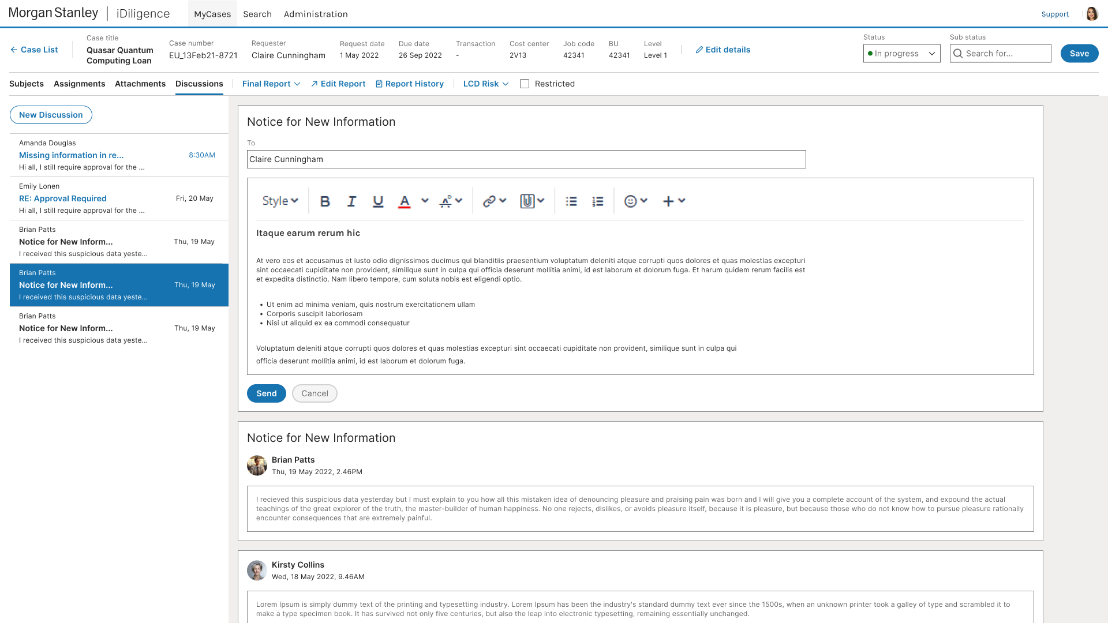Toggle the Restricted checkbox
Image resolution: width=1108 pixels, height=623 pixels.
(x=525, y=84)
